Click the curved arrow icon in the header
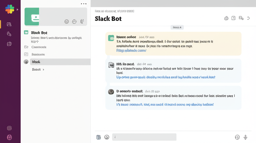256x143 pixels. click(248, 18)
